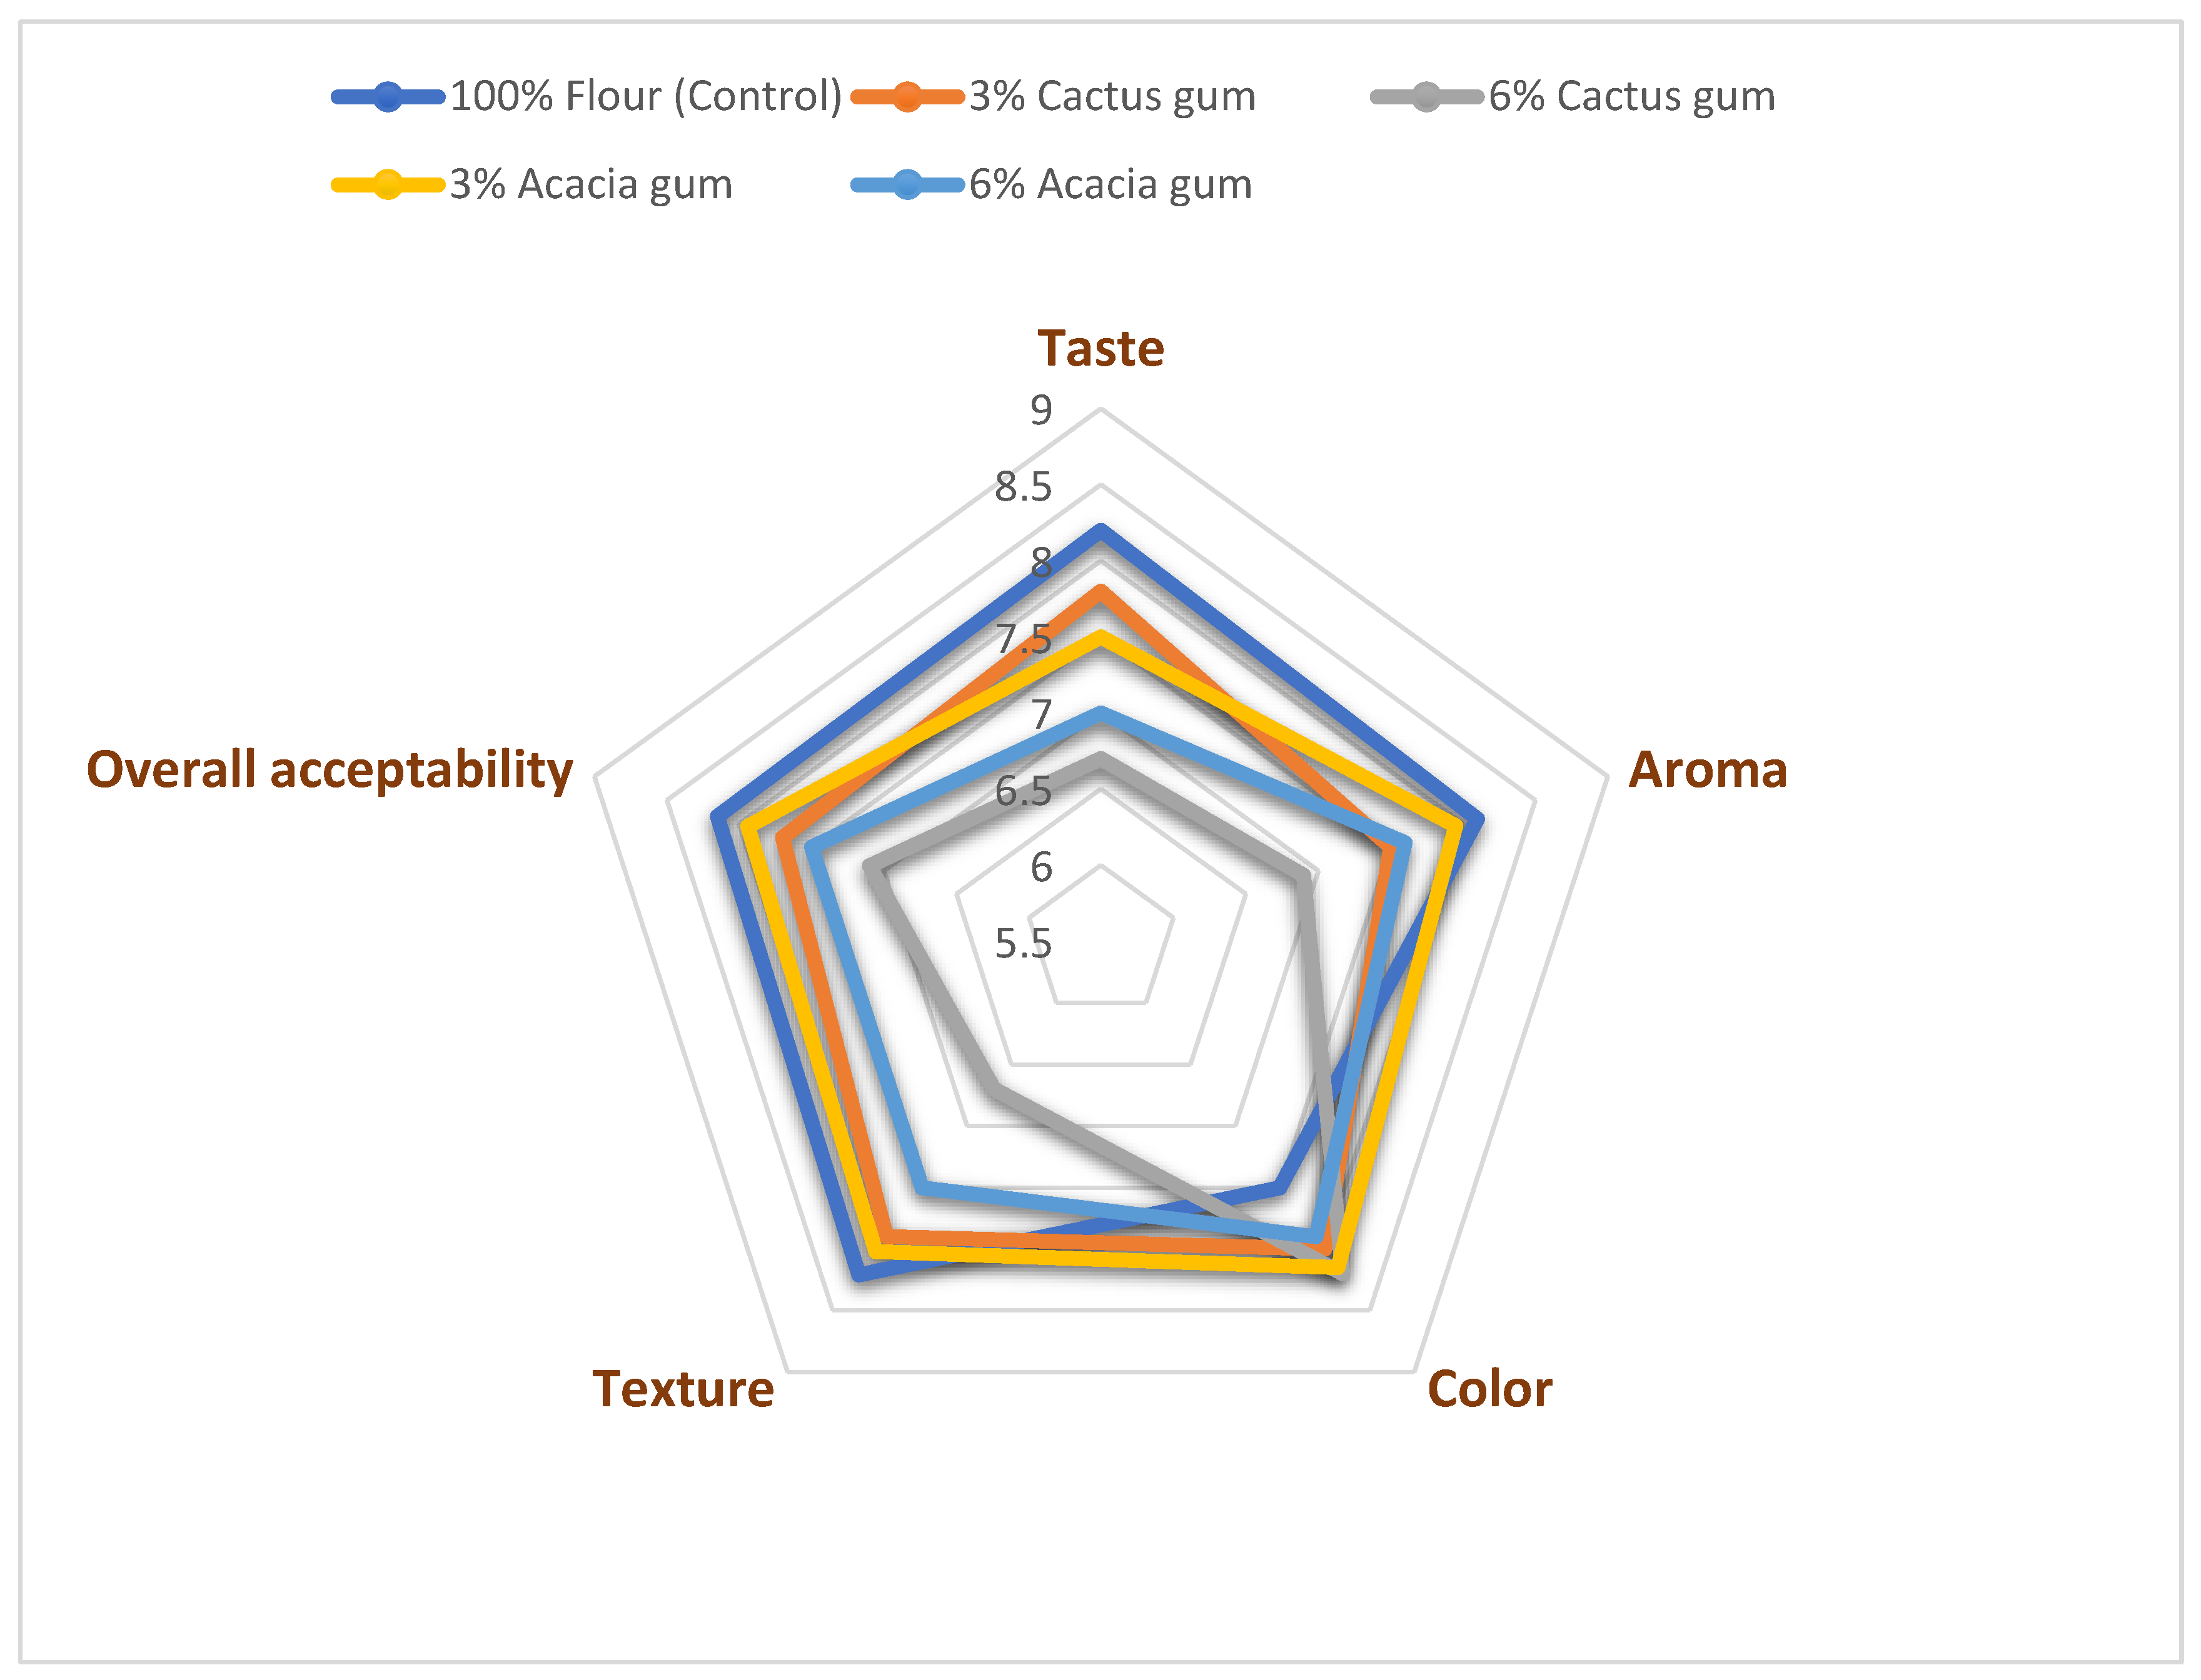Click the light blue 6% Acacia gum legend marker
Image resolution: width=2201 pixels, height=1680 pixels.
(x=907, y=185)
